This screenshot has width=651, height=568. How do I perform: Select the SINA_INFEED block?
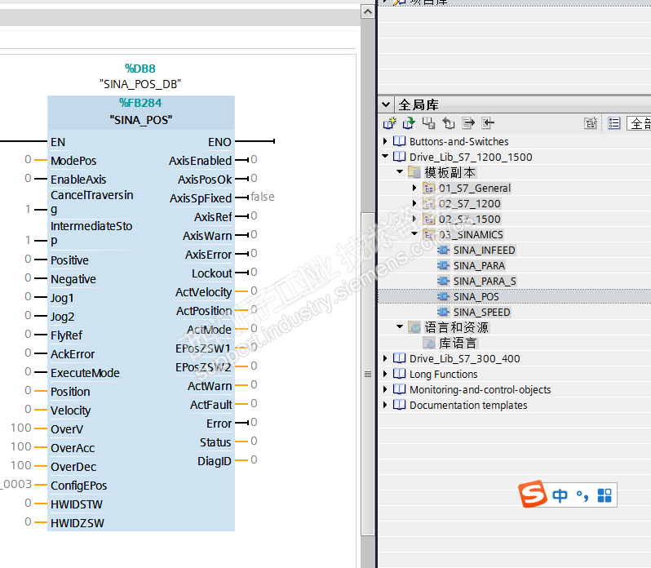click(484, 250)
